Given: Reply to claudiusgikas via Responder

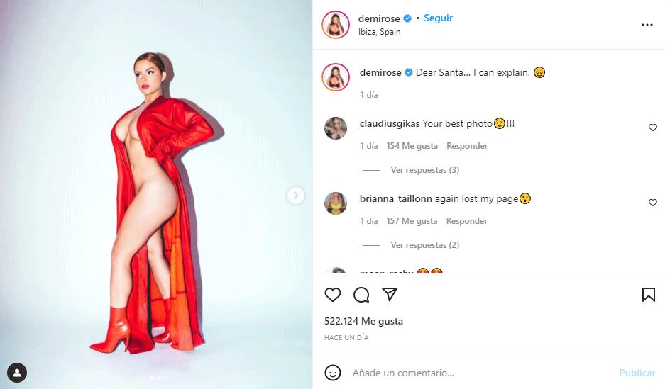Looking at the screenshot, I should coord(467,146).
